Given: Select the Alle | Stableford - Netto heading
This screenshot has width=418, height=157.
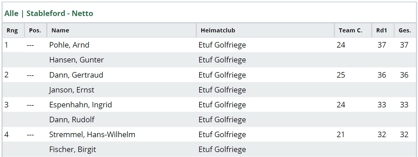Looking at the screenshot, I should [49, 13].
